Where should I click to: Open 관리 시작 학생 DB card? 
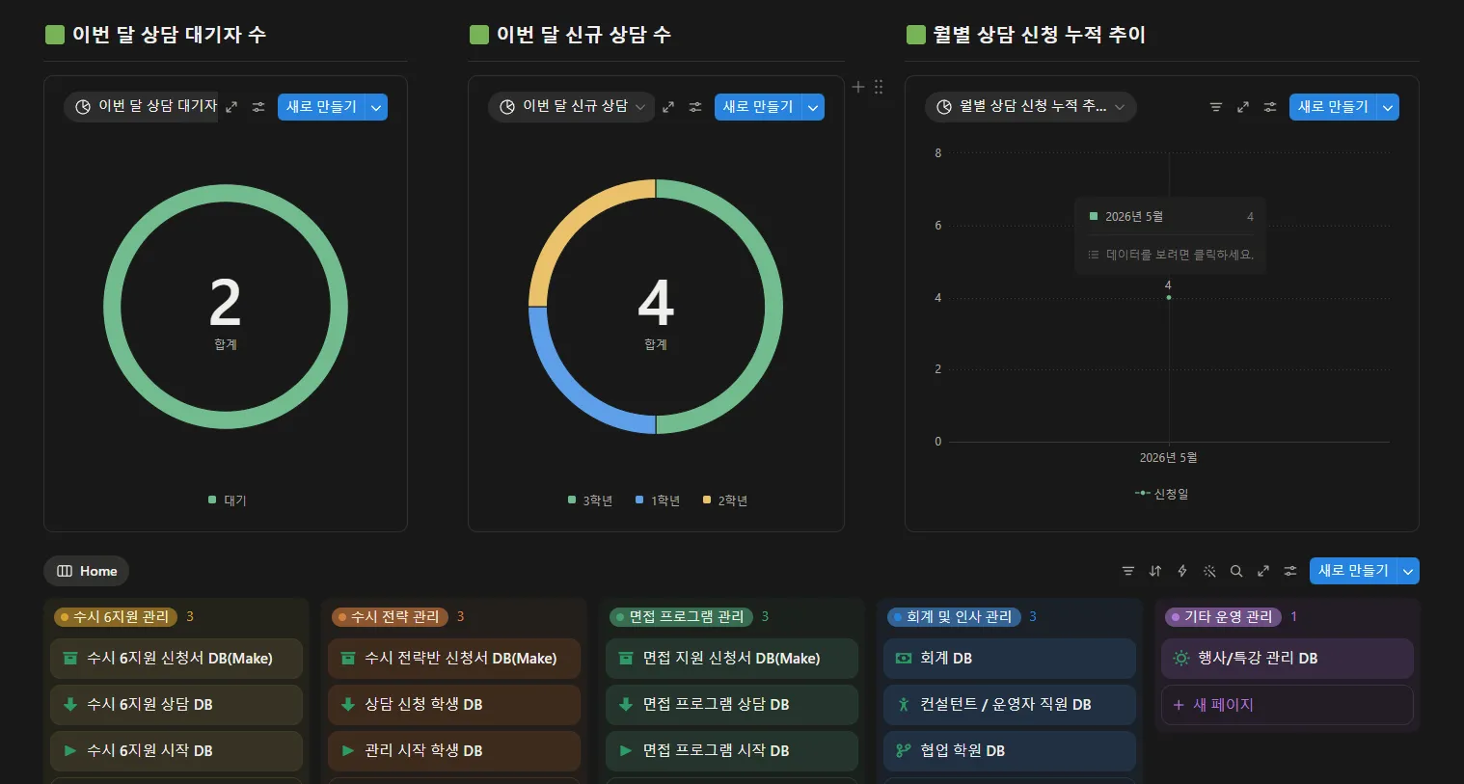(x=454, y=751)
